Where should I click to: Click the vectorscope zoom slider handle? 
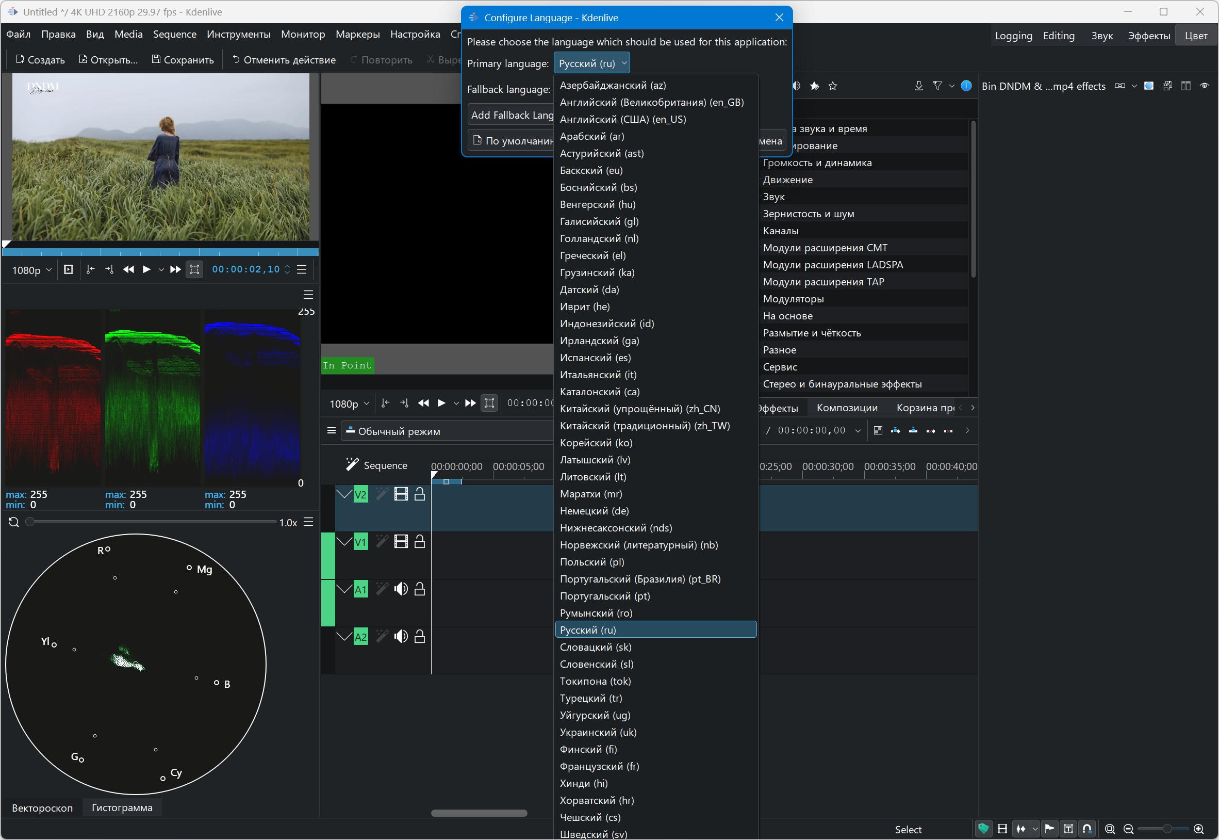tap(30, 522)
